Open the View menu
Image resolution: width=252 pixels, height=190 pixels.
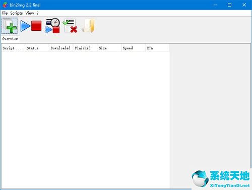(x=30, y=13)
